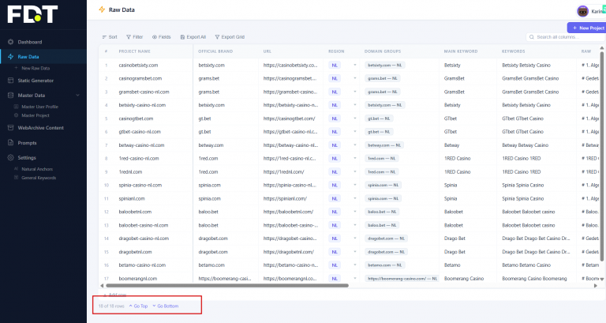Viewport: 606px width, 323px height.
Task: Click the General Keywords icon
Action: pyautogui.click(x=17, y=178)
